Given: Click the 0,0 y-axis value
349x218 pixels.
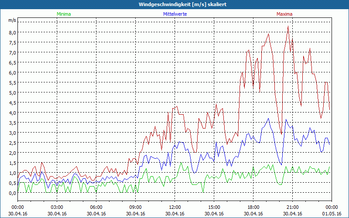Looking at the screenshot, I should click(13, 193).
